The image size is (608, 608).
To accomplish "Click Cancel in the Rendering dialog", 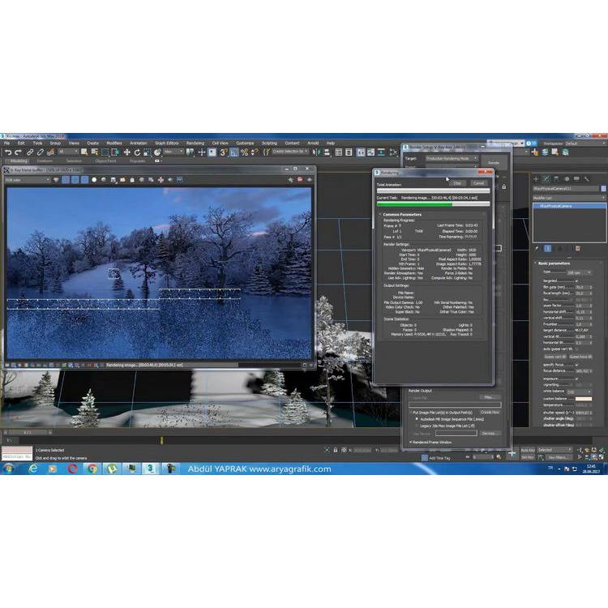I will pos(479,183).
